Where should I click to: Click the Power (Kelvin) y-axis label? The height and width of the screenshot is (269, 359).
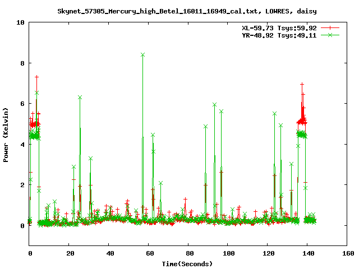[x=6, y=135]
